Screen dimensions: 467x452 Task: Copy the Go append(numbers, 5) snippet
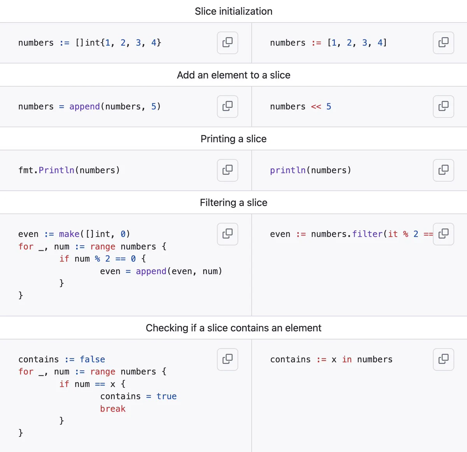228,106
